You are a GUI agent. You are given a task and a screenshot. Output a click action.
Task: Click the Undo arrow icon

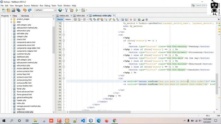click(25, 10)
